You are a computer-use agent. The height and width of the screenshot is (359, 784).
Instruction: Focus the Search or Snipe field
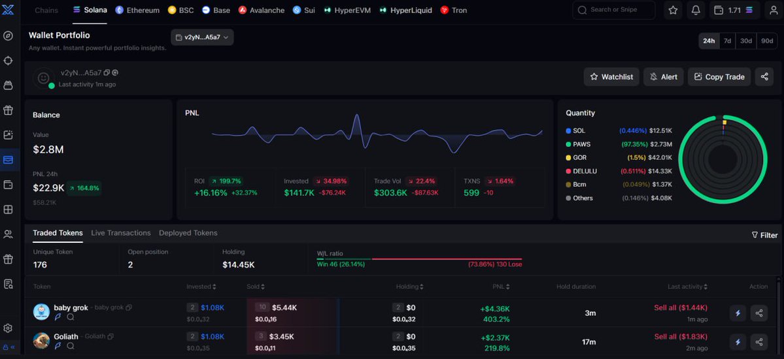point(614,10)
